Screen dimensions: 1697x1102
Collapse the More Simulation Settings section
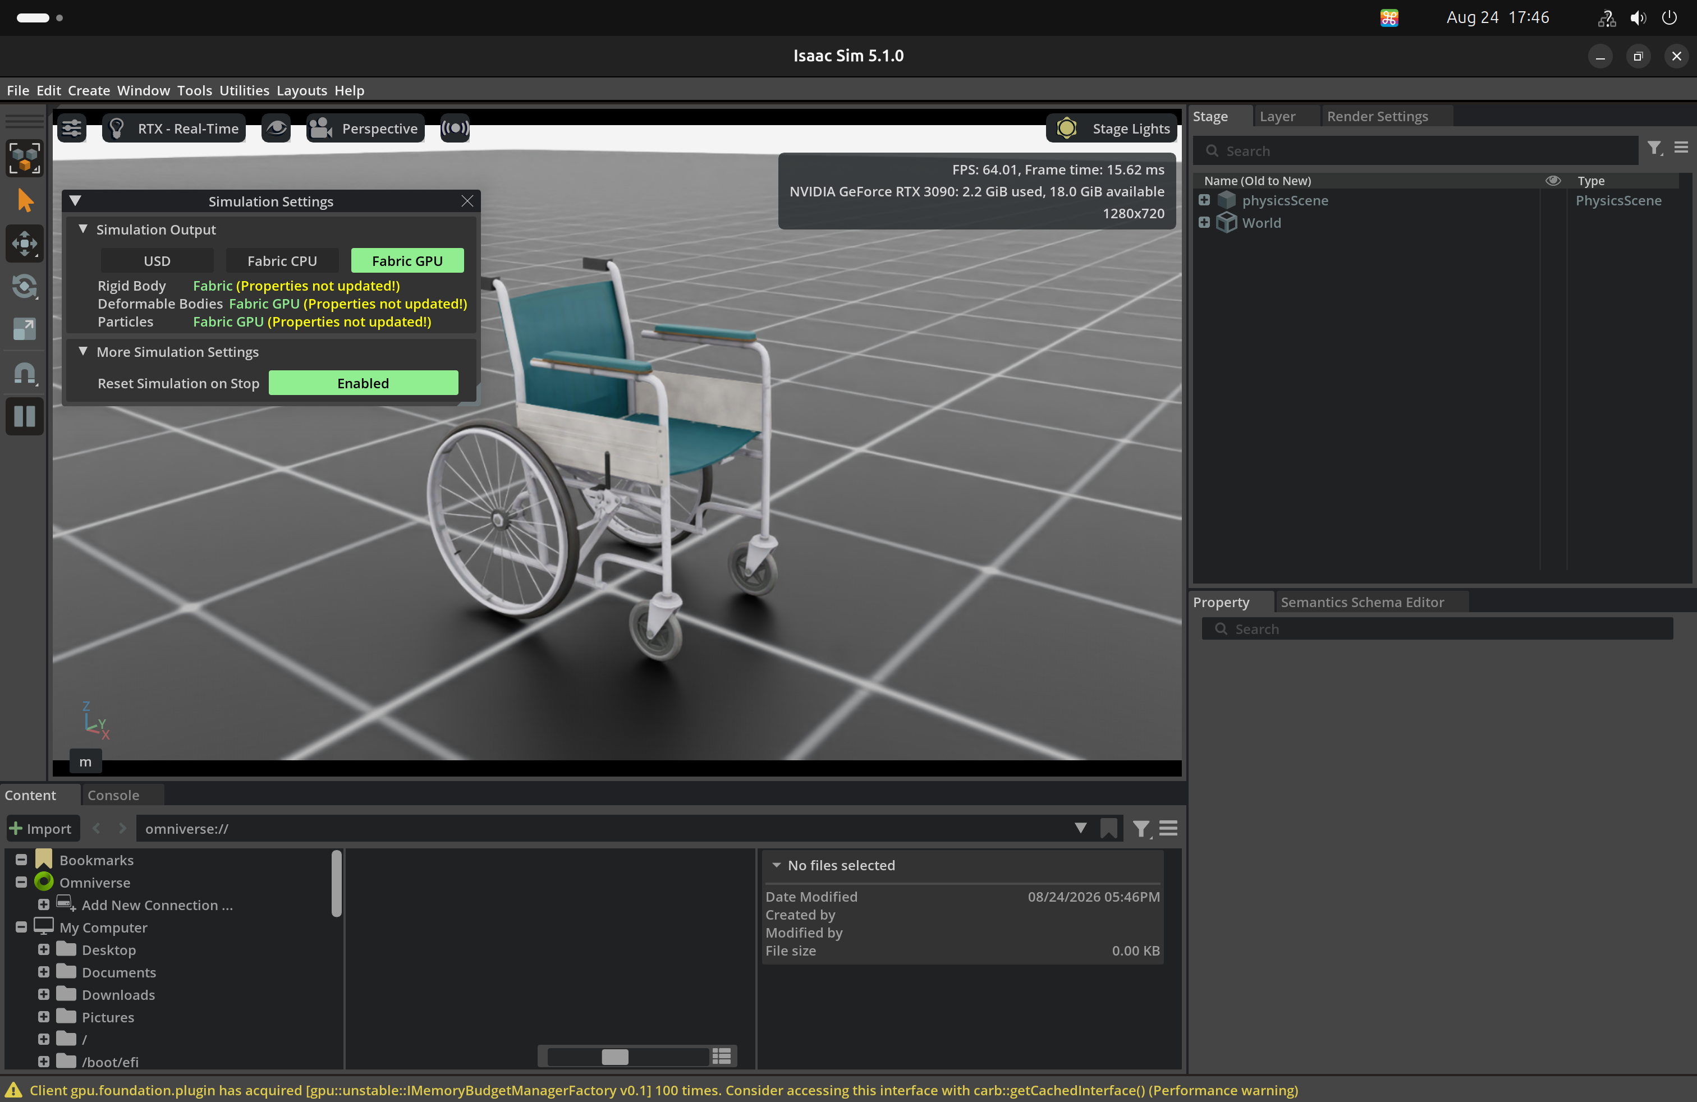tap(84, 351)
